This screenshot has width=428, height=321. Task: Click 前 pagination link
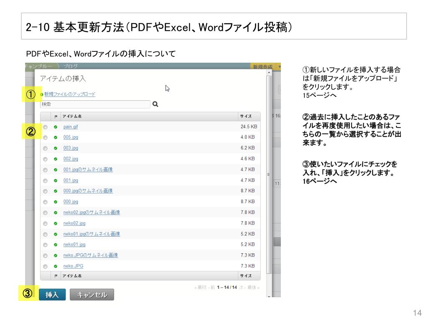click(x=211, y=288)
